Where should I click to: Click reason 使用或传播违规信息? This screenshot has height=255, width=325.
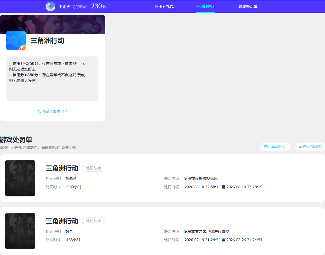201,178
